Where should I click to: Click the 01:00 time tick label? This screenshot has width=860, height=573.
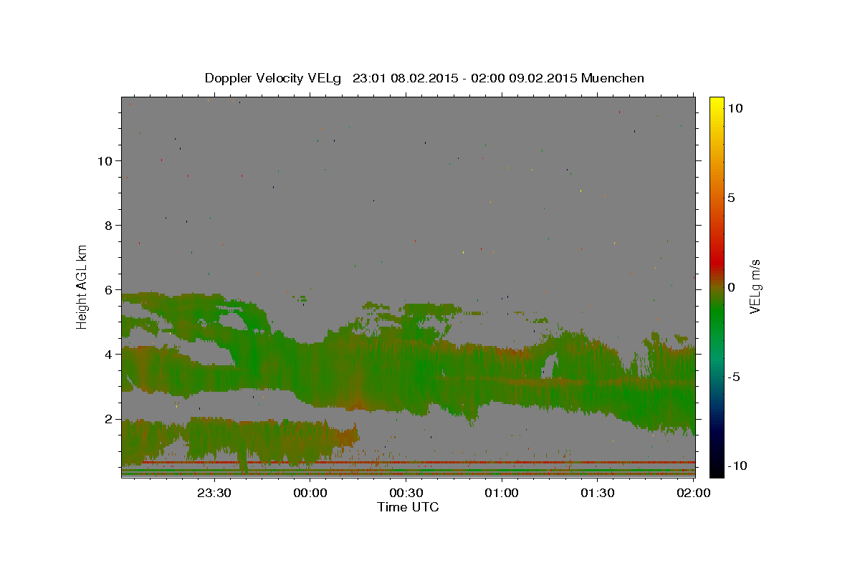coord(502,493)
